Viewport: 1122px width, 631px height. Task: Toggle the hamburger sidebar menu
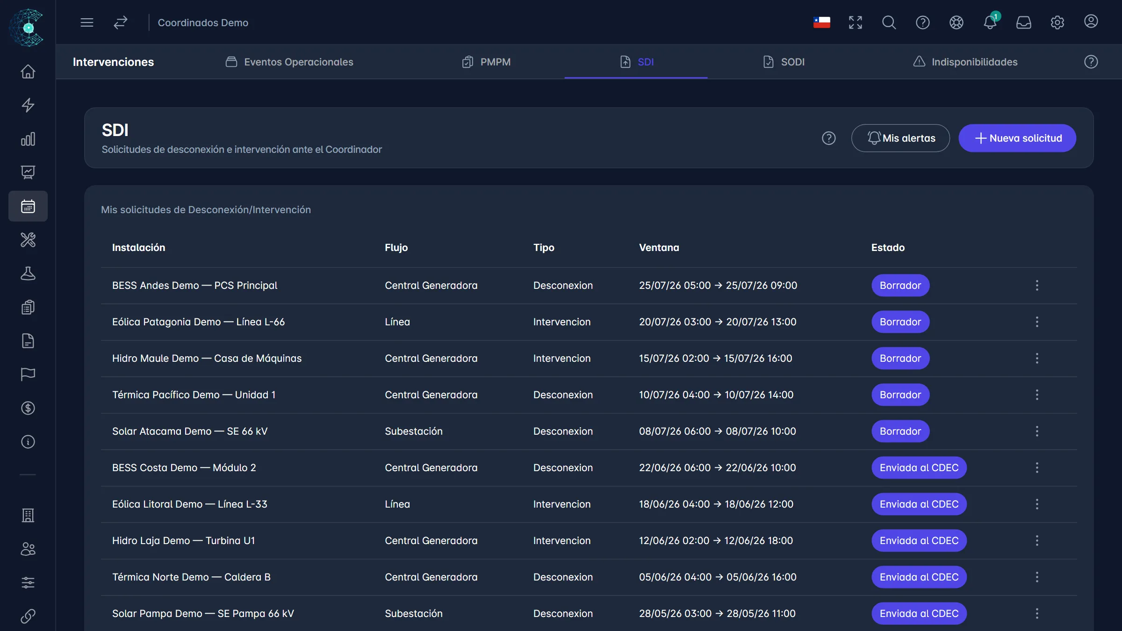pos(87,22)
